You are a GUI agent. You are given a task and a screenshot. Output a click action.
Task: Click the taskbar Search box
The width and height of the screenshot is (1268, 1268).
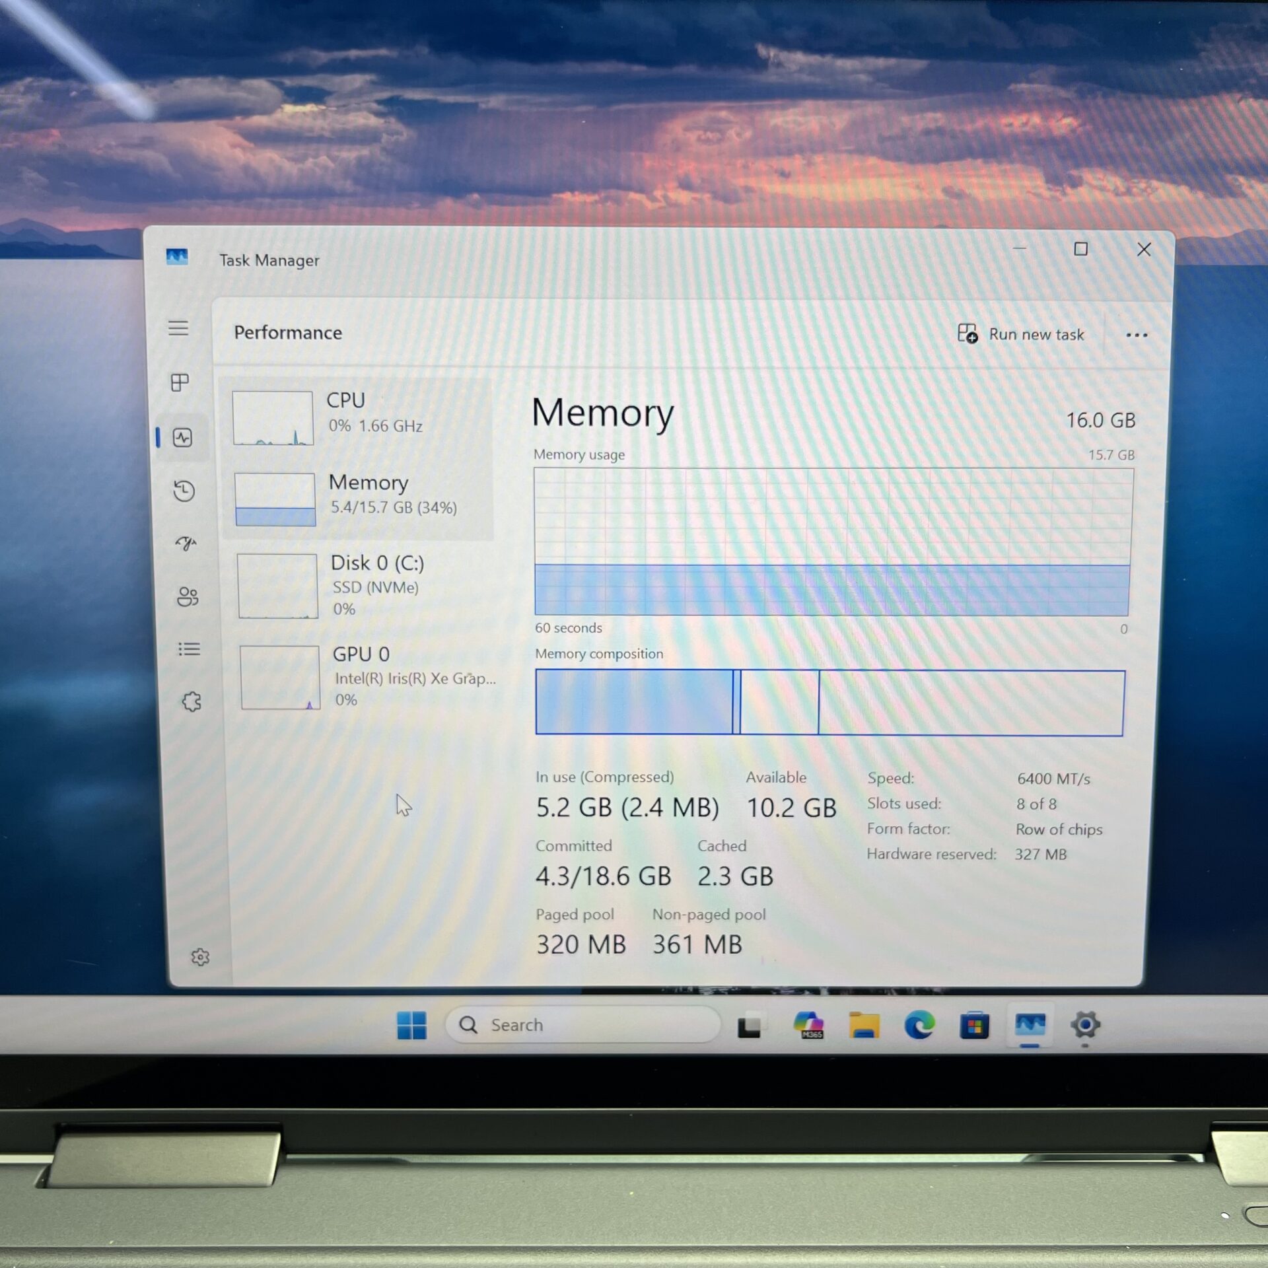581,1025
